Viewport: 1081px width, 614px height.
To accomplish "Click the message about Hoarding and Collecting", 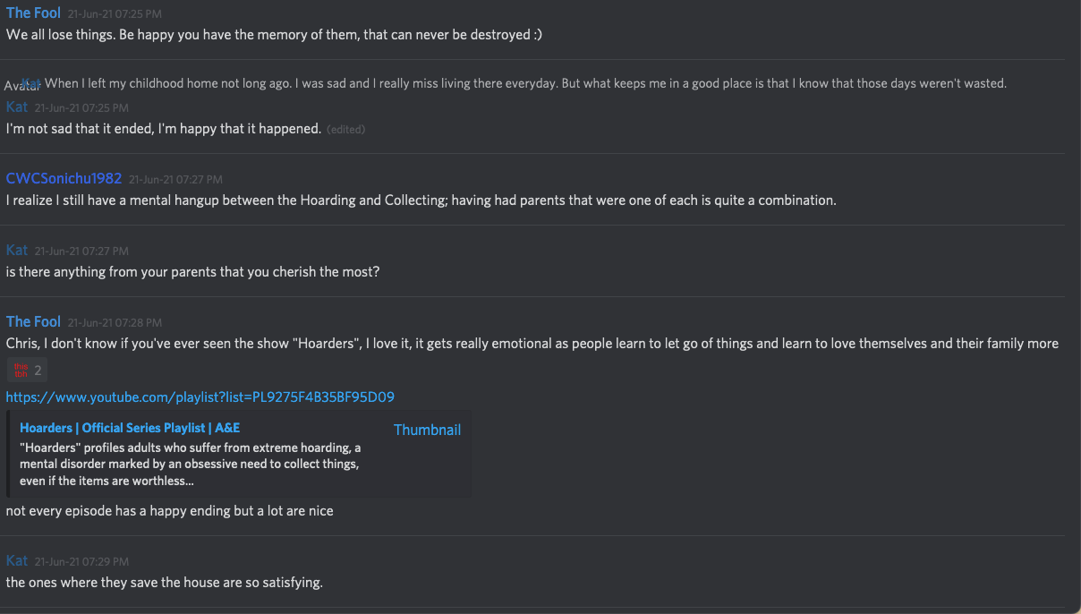I will pyautogui.click(x=421, y=200).
